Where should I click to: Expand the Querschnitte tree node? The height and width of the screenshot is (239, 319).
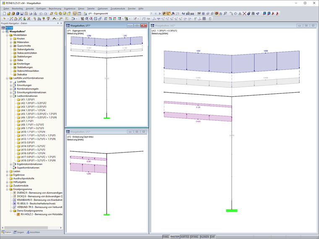[x=11, y=46]
